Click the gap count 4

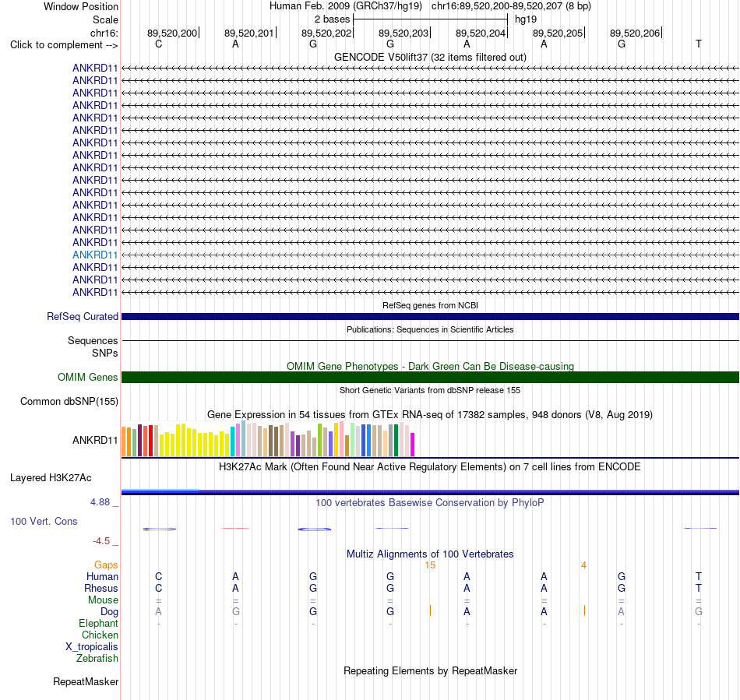coord(583,565)
